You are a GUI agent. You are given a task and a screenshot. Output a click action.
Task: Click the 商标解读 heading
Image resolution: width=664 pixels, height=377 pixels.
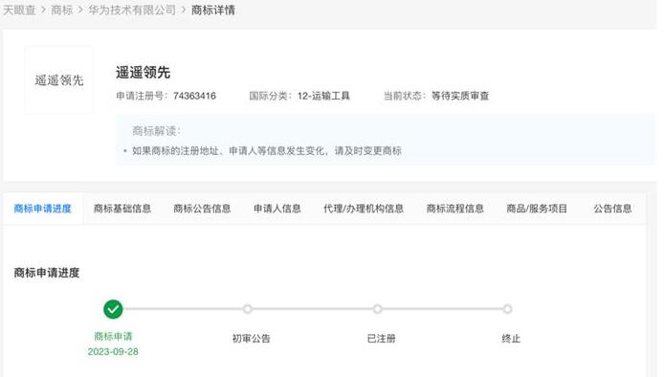[156, 131]
